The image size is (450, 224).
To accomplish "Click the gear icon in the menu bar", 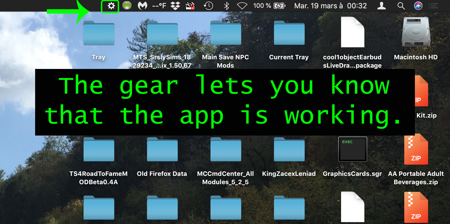I will pyautogui.click(x=111, y=6).
